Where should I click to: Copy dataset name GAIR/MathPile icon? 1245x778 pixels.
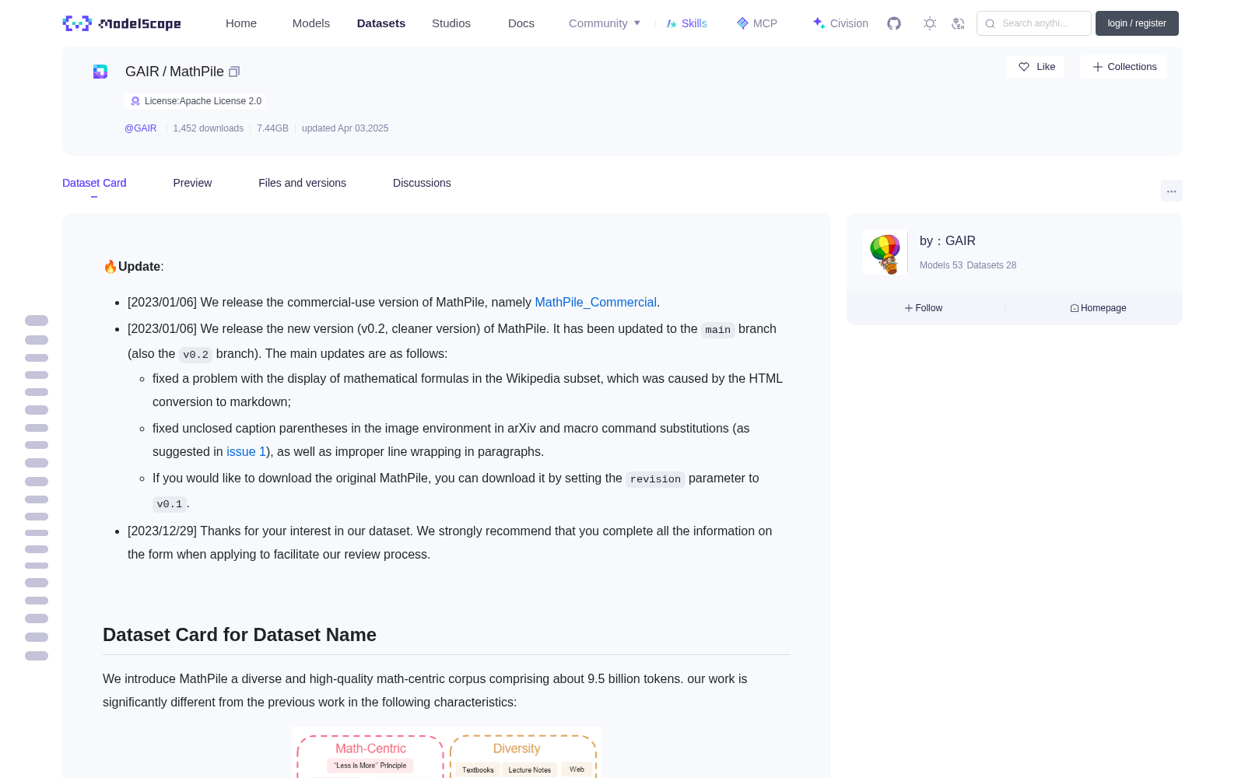tap(234, 72)
